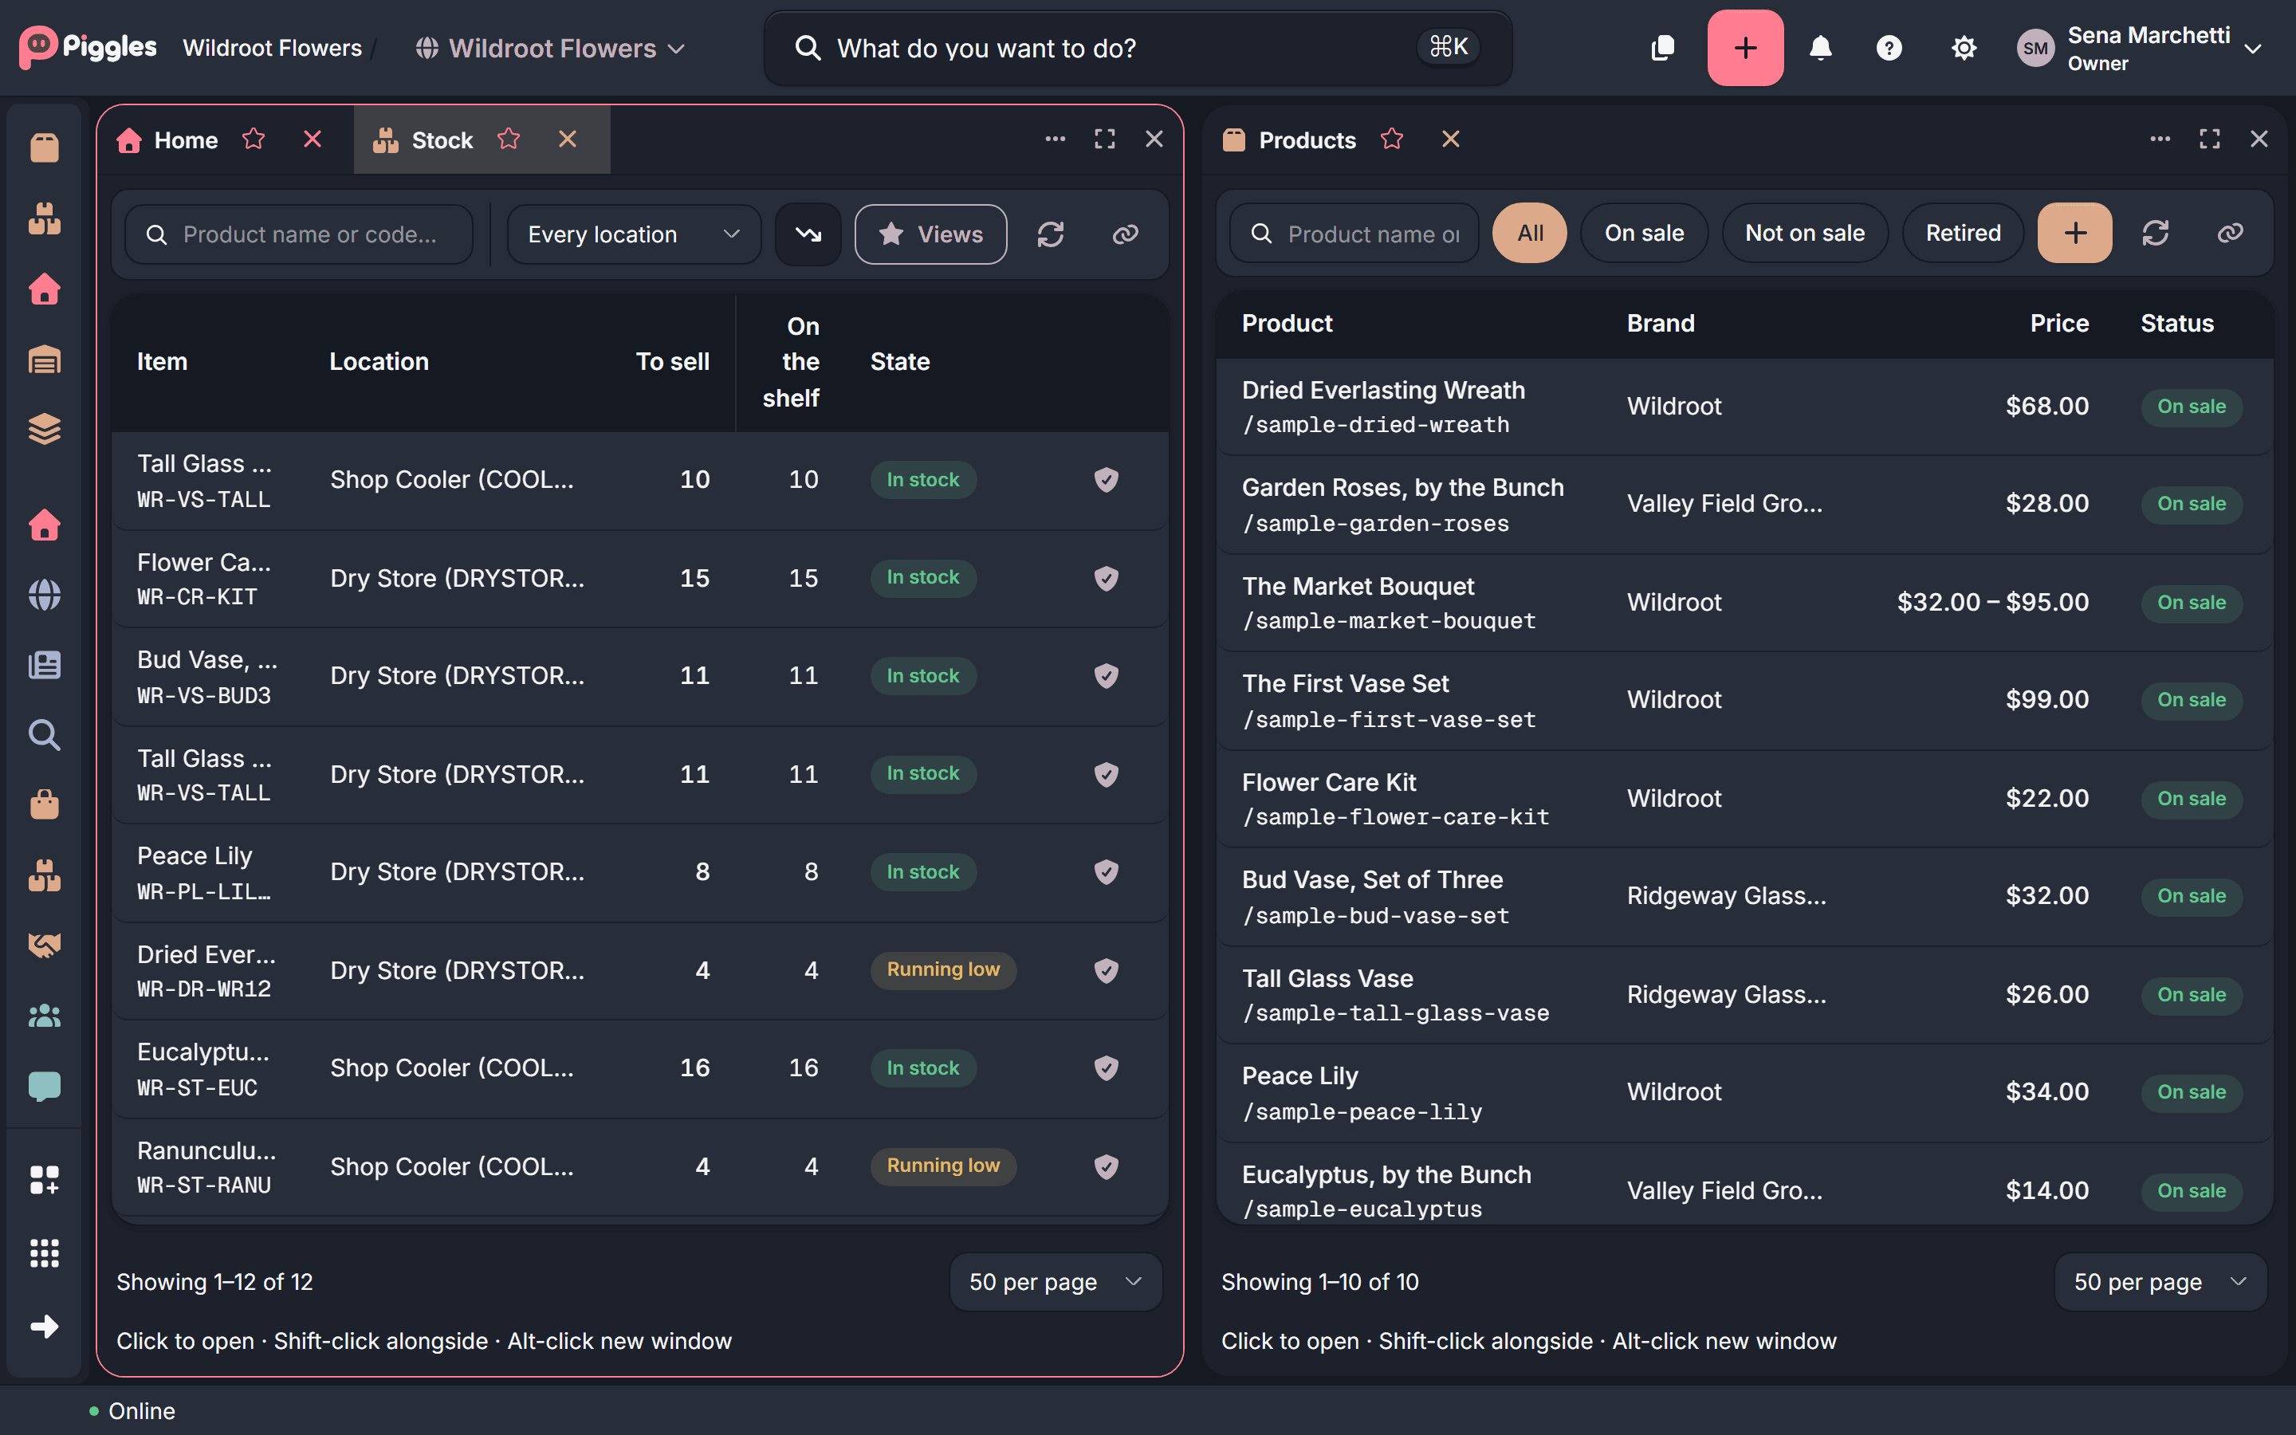2296x1435 pixels.
Task: Open the sidebar nine-dot apps grid
Action: (45, 1252)
